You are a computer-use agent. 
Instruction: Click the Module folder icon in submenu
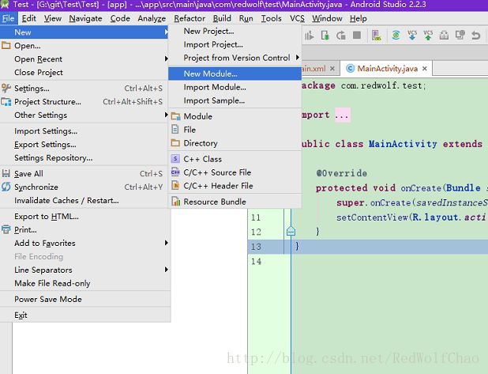click(x=175, y=116)
